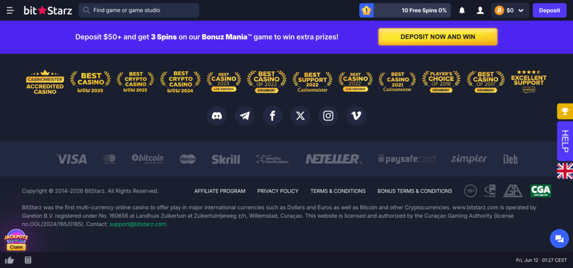Change language via UK flag
Screen dimensions: 573x268
coord(565,171)
